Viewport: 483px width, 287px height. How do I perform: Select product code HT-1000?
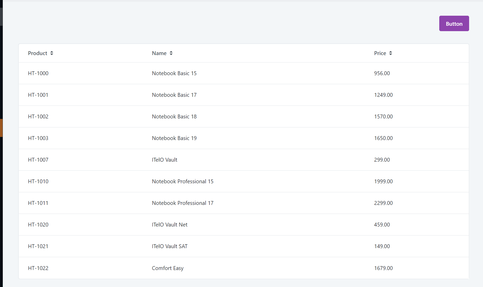click(x=38, y=73)
